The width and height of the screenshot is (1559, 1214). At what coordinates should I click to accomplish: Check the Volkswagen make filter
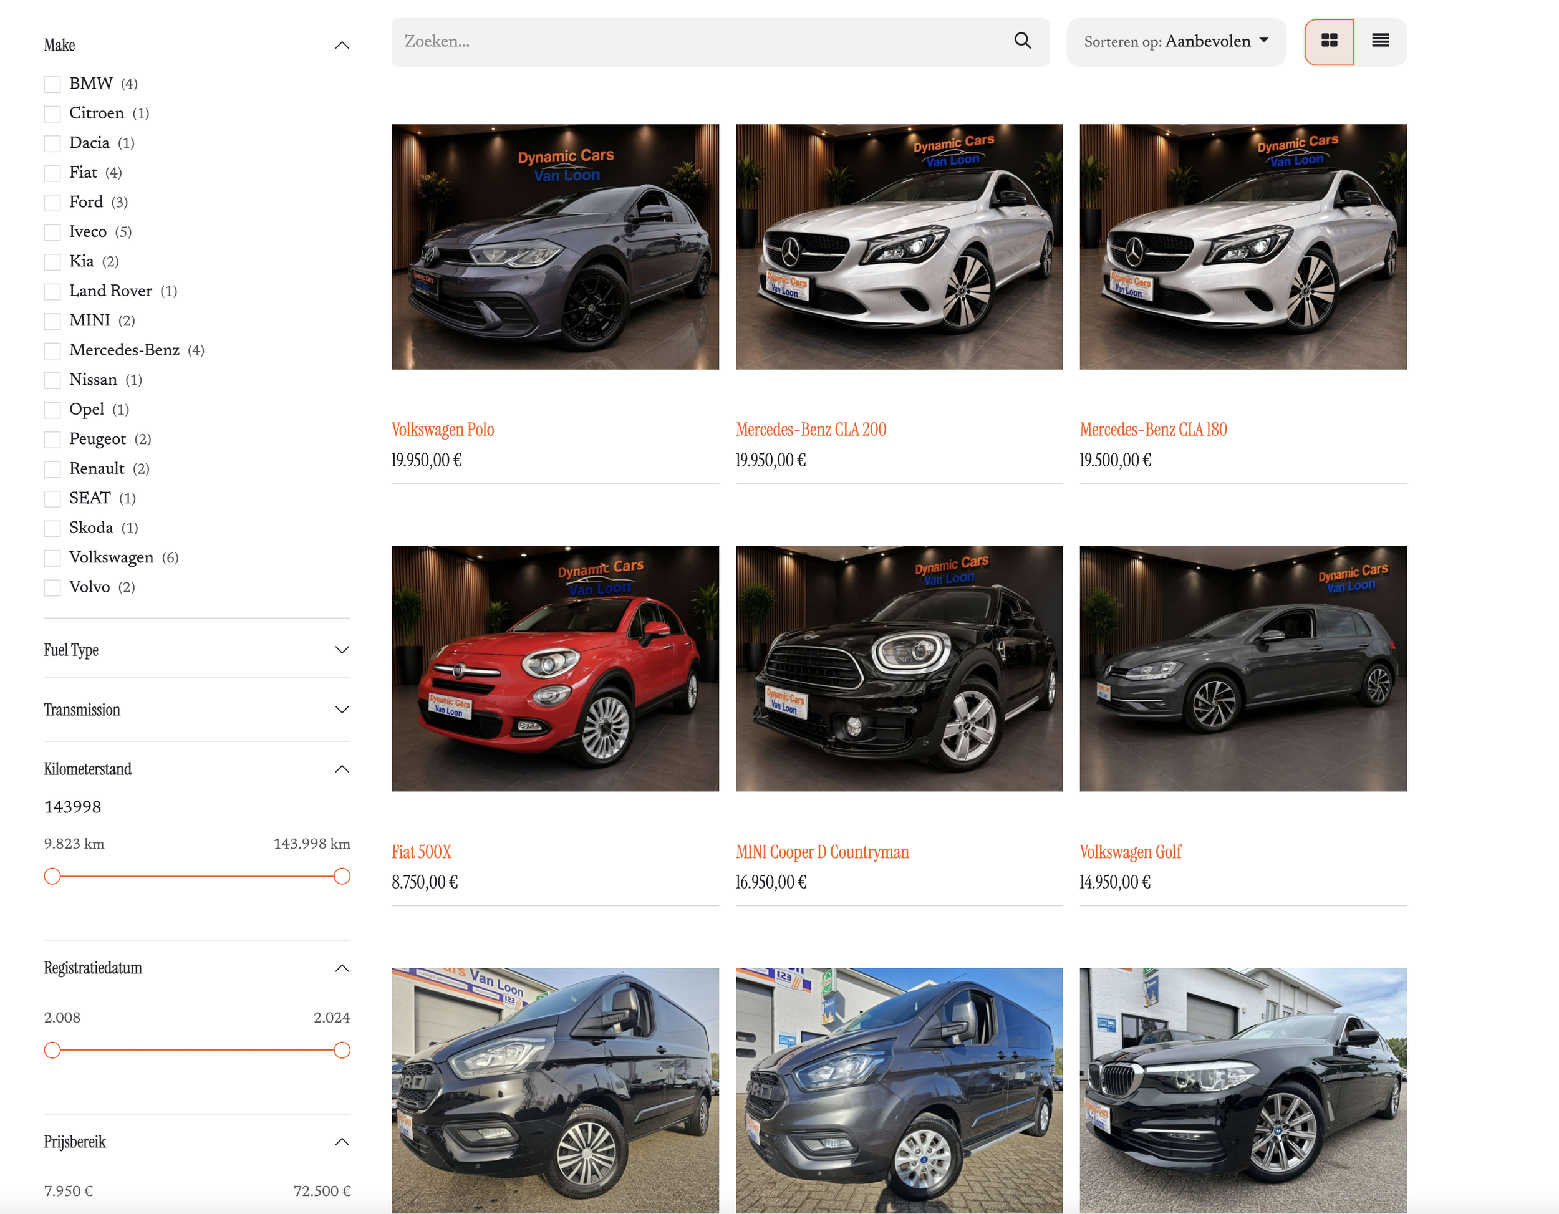(52, 558)
